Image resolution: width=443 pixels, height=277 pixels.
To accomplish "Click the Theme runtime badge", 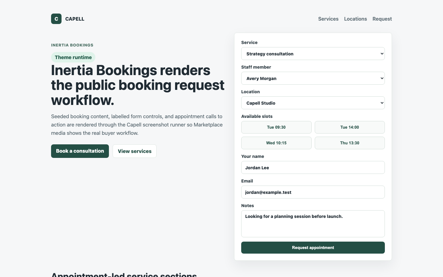I will tap(73, 57).
